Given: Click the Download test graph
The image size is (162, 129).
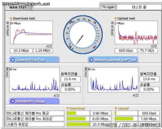Looking at the screenshot, I should coord(31,33).
